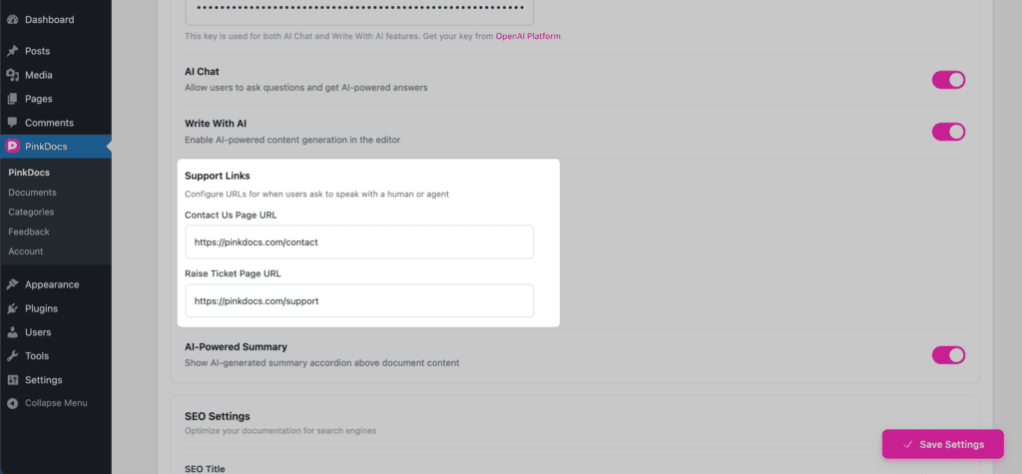
Task: Open the Documents submenu item
Action: click(x=32, y=193)
